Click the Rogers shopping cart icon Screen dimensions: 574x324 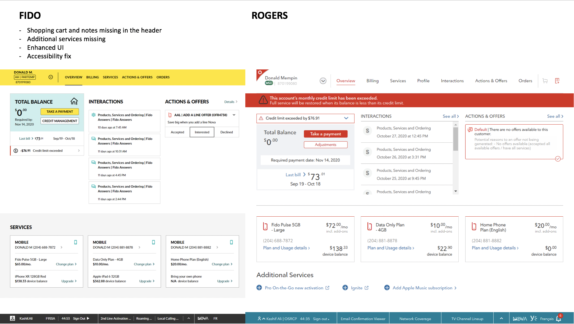545,81
